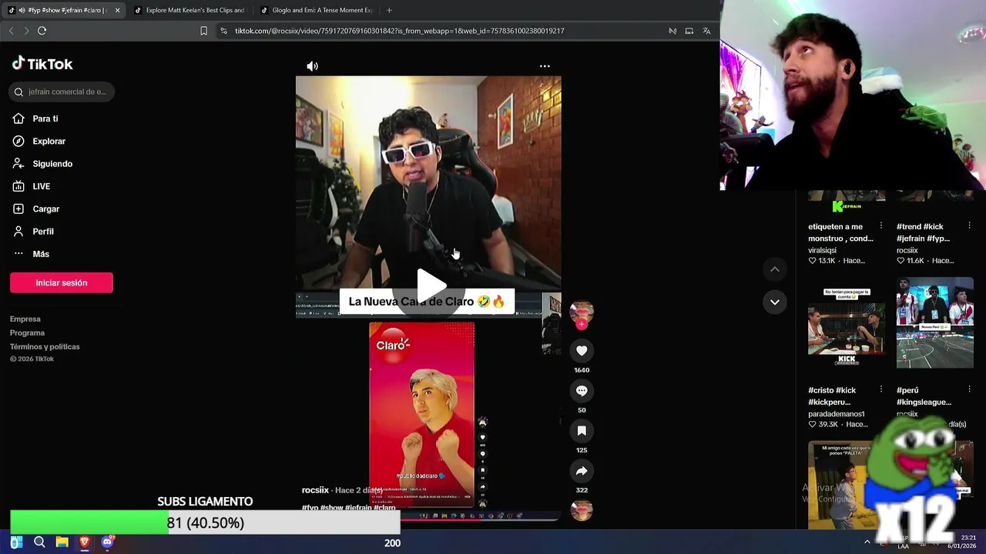Go to next video with down chevron
Image resolution: width=986 pixels, height=554 pixels.
pos(775,302)
